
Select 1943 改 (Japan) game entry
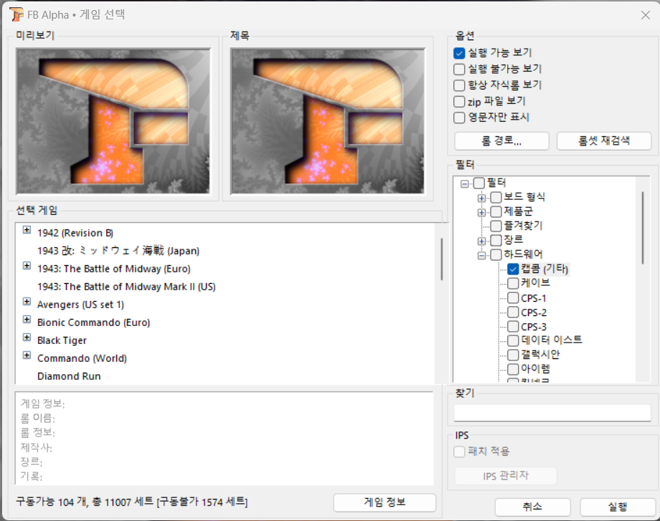pos(118,251)
